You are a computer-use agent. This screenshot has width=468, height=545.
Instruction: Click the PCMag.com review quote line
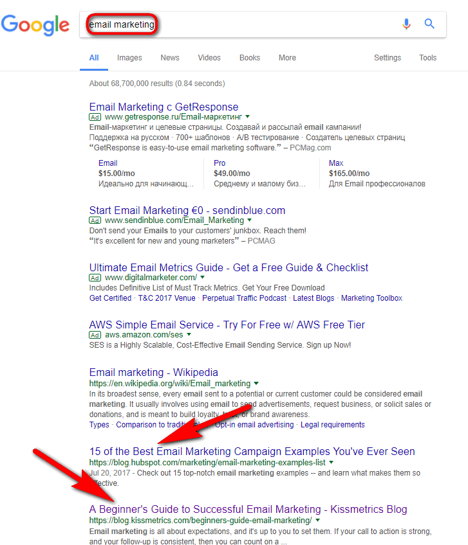[211, 148]
